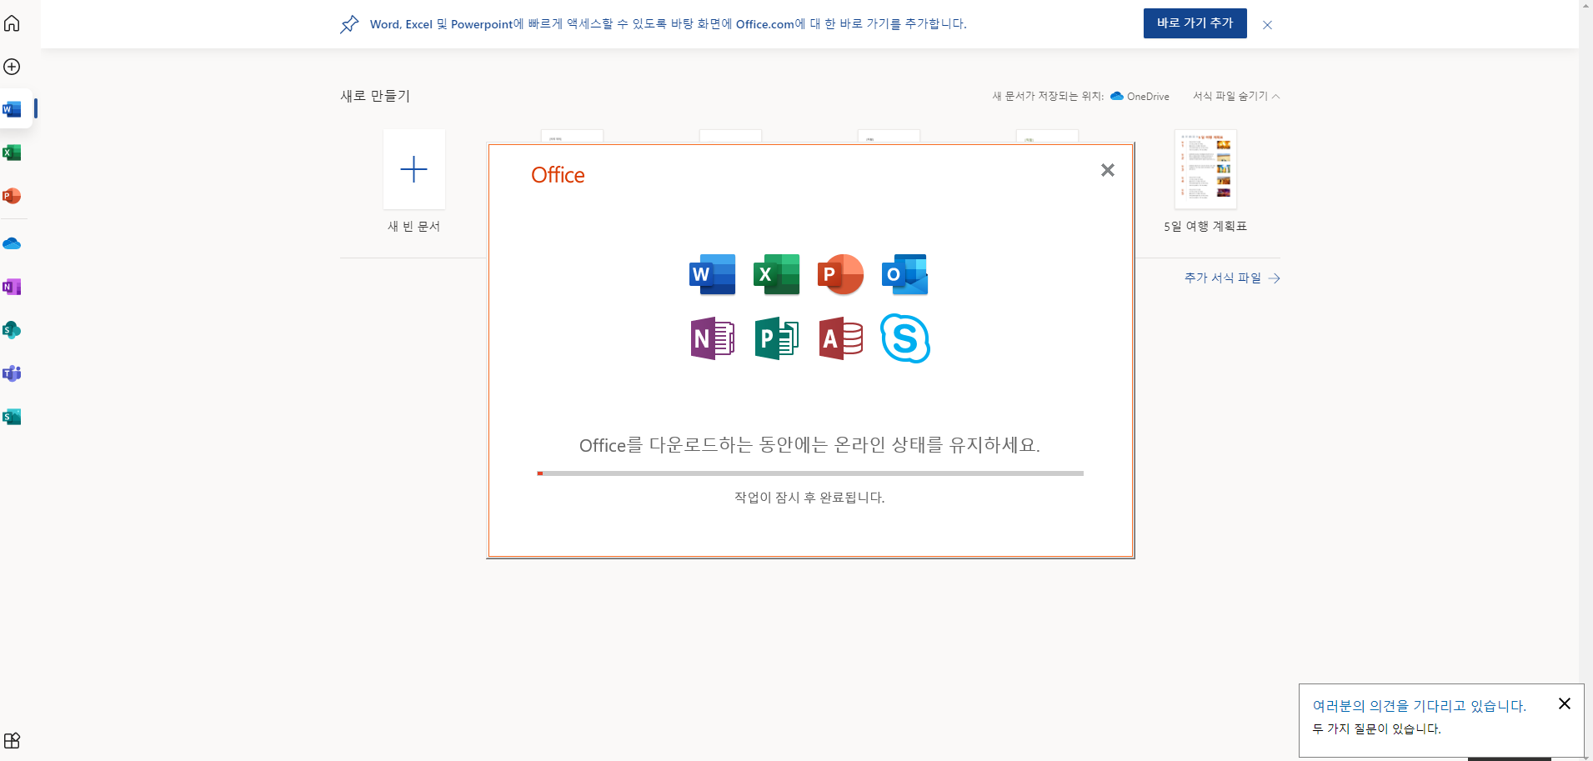Open OneNote from the left sidebar
The image size is (1593, 761).
pyautogui.click(x=12, y=287)
